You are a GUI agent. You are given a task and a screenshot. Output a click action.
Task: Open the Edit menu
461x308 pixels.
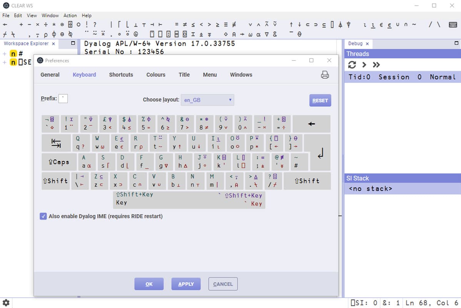[18, 15]
